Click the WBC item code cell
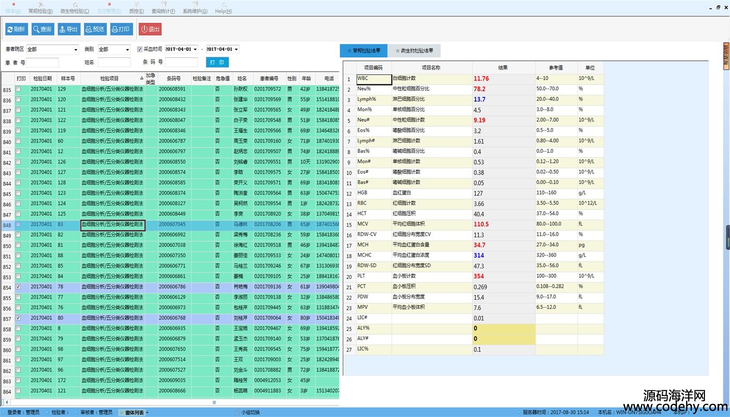Image resolution: width=730 pixels, height=417 pixels. pyautogui.click(x=374, y=79)
